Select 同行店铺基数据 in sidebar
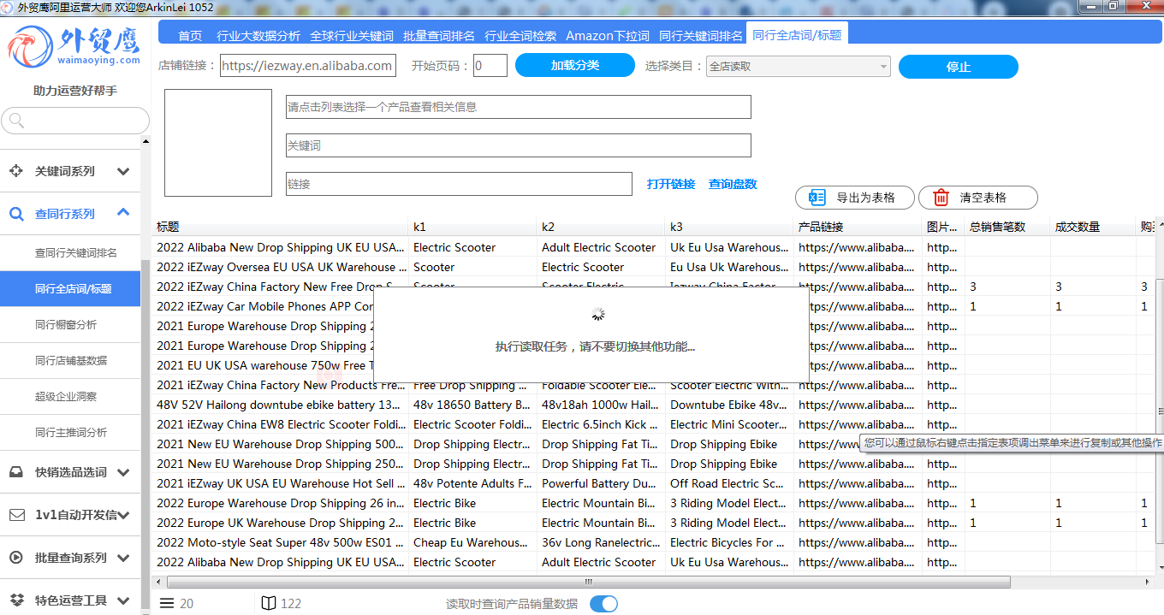 (70, 361)
